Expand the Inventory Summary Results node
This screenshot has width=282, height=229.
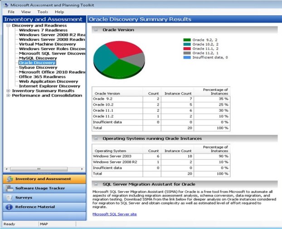(8, 91)
